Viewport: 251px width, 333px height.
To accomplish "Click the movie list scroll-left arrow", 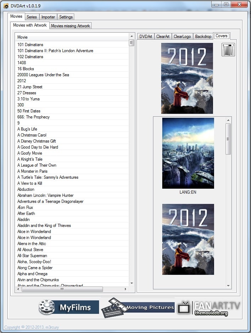I will coord(18,289).
